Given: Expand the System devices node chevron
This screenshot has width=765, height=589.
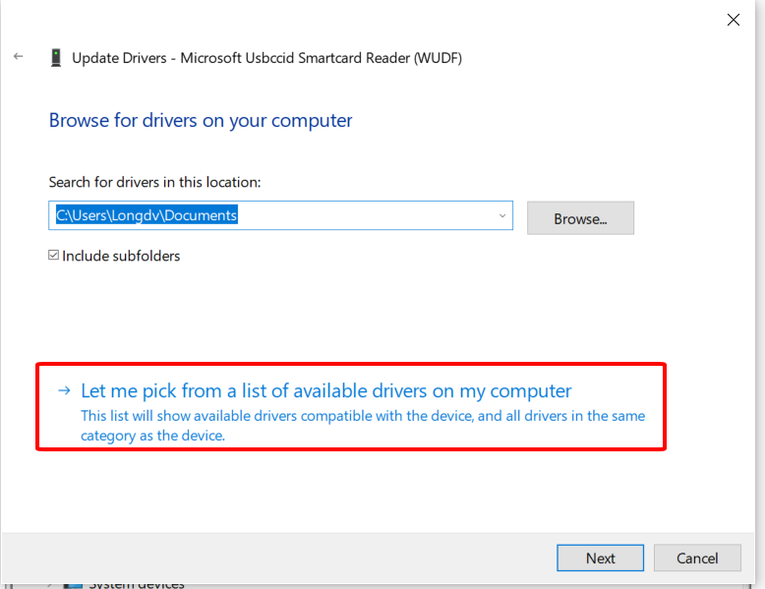Looking at the screenshot, I should 49,585.
